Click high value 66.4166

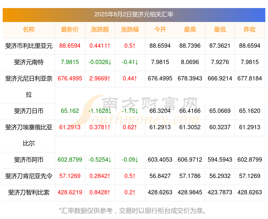(x=190, y=111)
